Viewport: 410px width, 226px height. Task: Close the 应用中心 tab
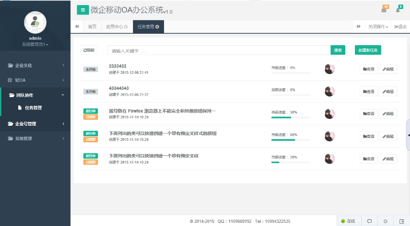[126, 27]
